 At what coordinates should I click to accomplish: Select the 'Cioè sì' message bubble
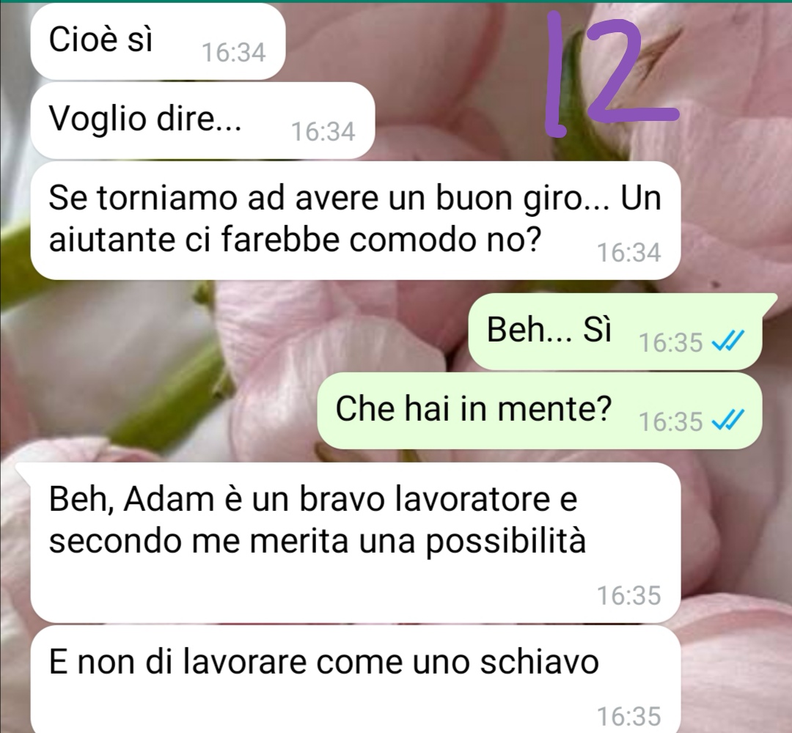(x=158, y=41)
